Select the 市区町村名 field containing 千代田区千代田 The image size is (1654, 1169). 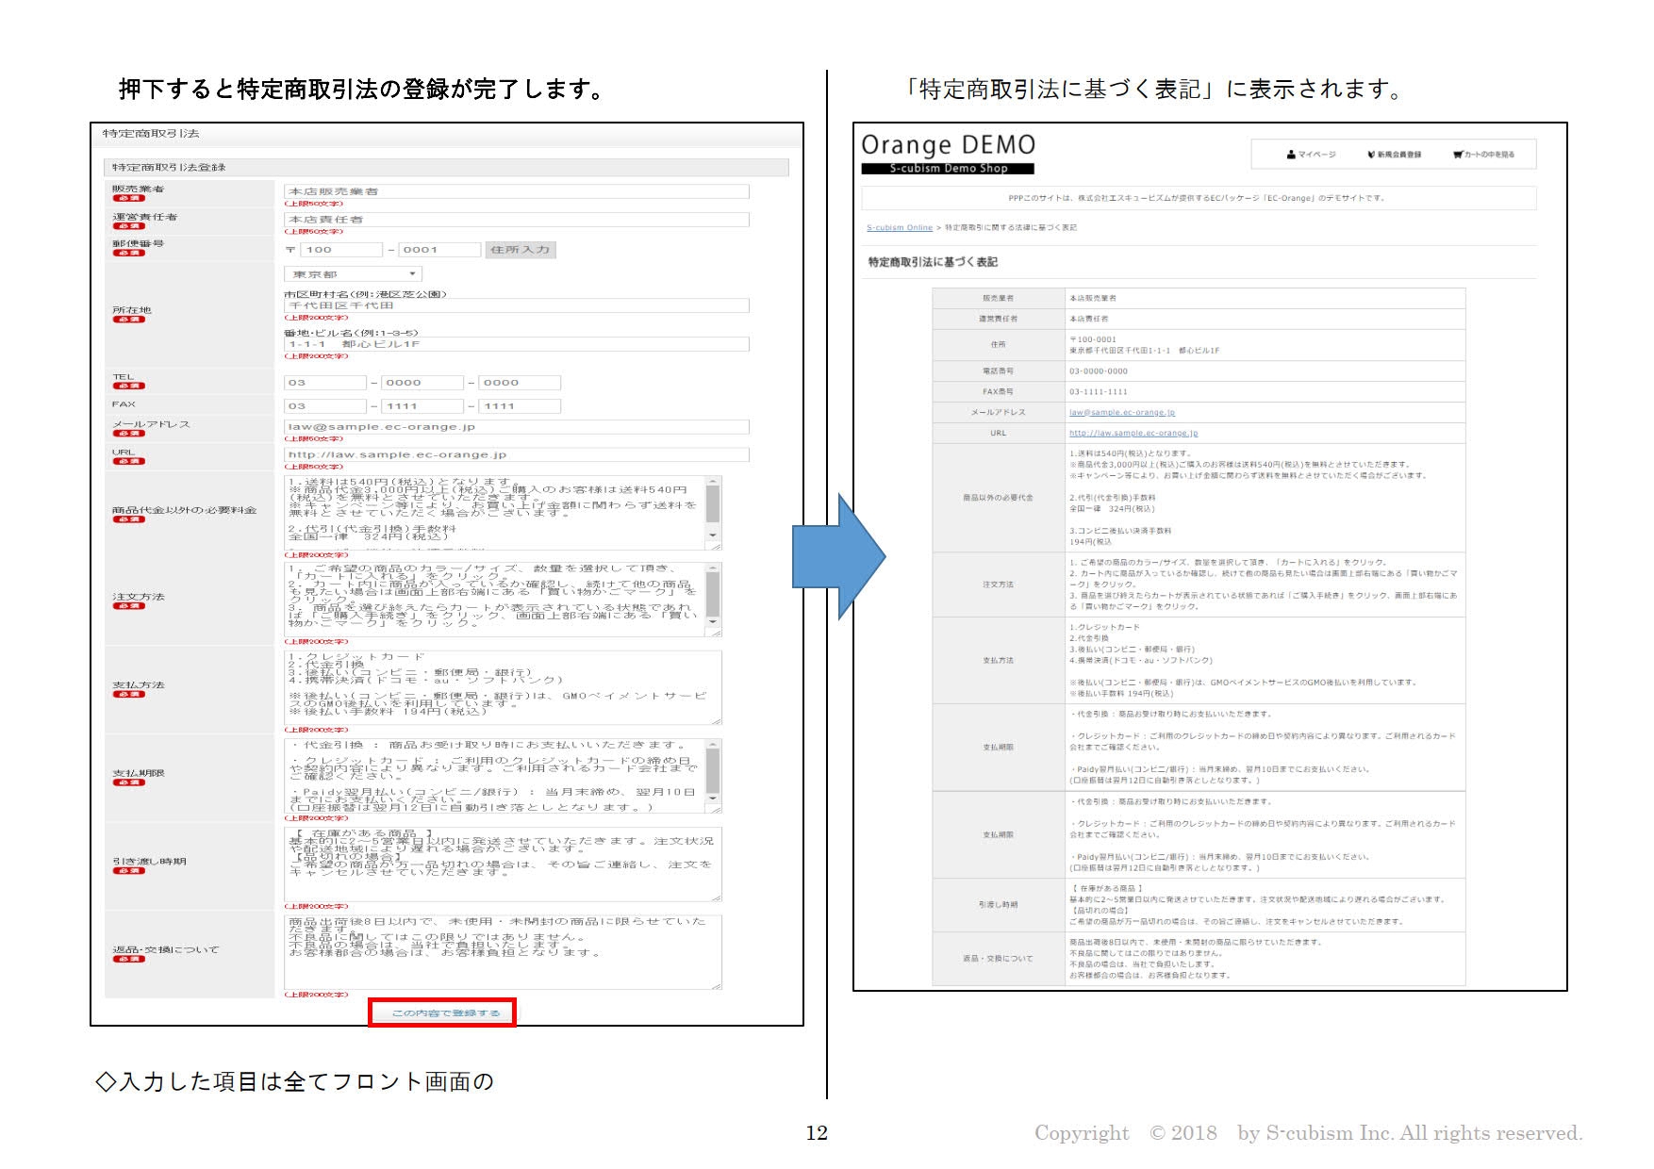pos(516,305)
